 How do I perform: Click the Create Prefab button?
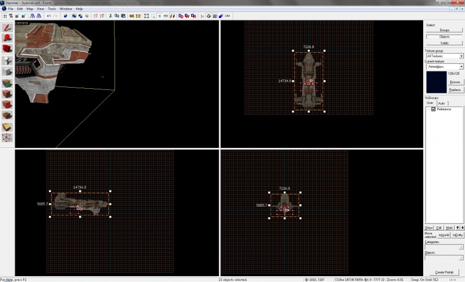click(444, 272)
